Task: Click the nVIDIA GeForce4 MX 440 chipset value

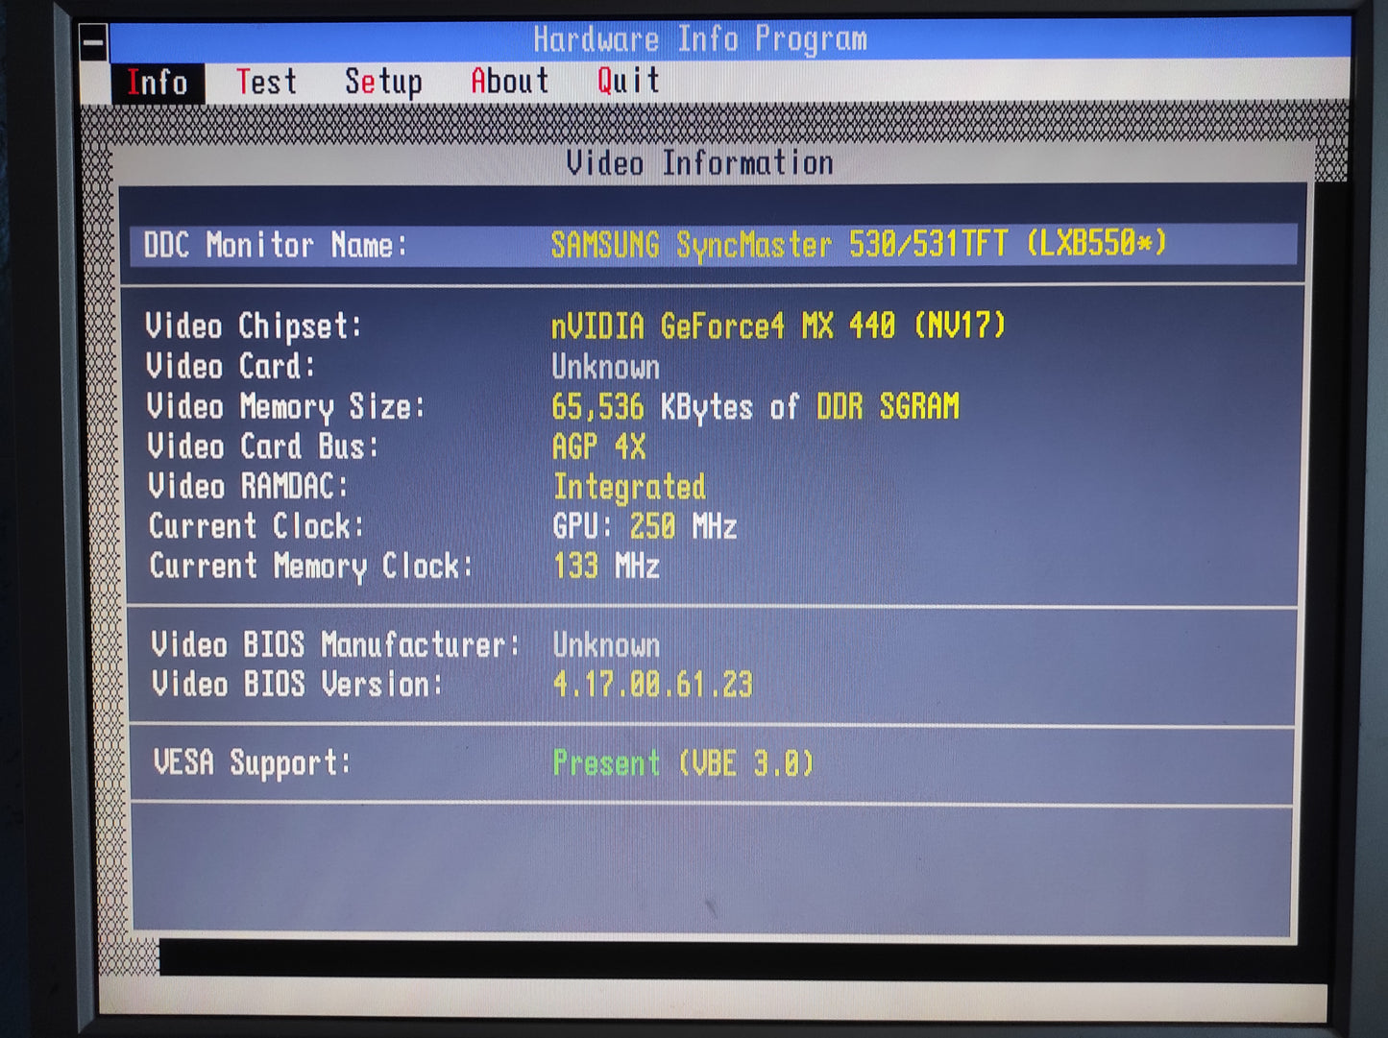Action: [778, 326]
